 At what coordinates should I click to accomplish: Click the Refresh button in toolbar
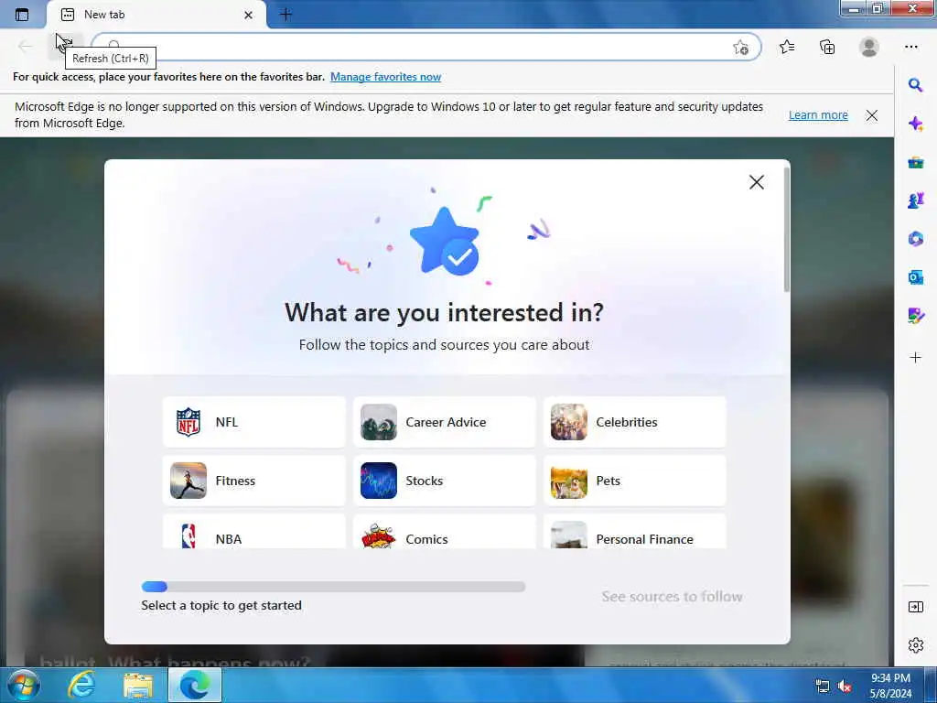tap(65, 46)
